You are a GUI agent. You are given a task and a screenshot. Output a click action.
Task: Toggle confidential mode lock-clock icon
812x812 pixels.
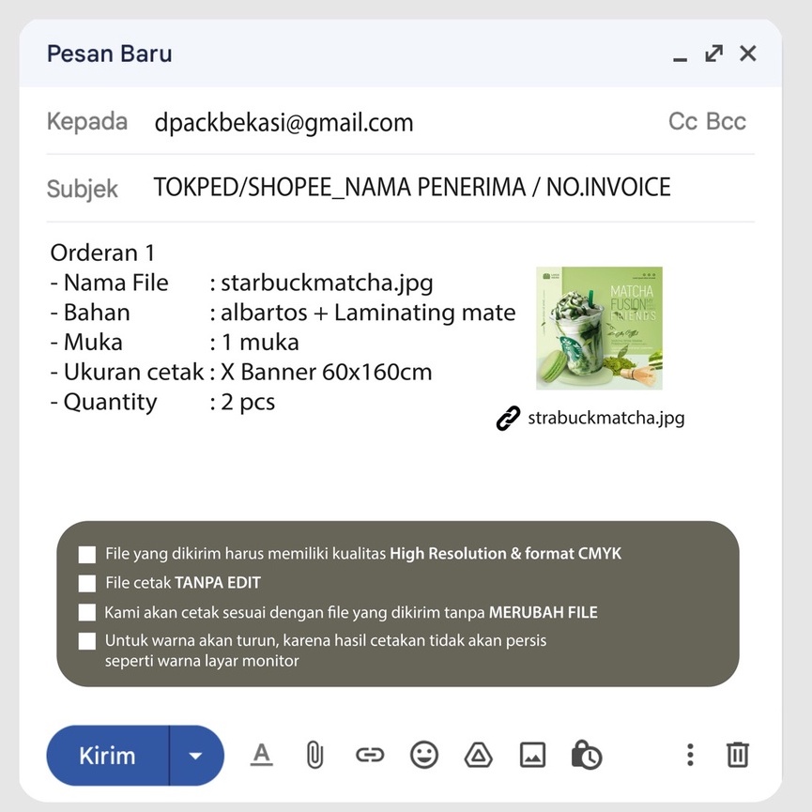tap(586, 755)
